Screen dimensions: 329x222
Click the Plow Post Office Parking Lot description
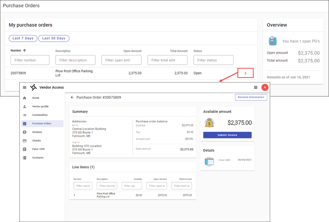(x=74, y=73)
